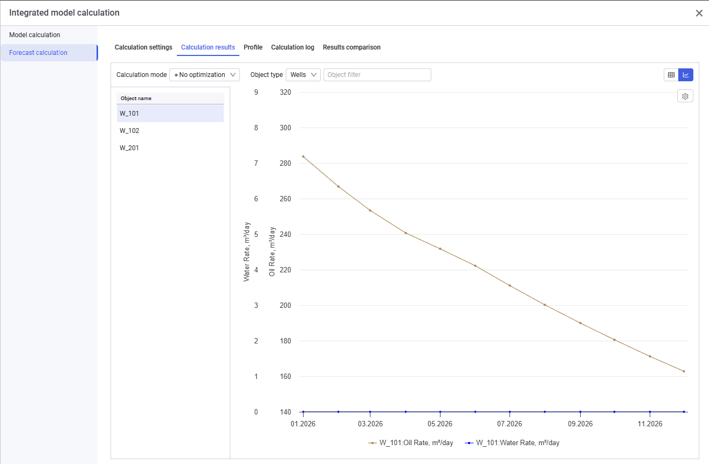Select the Calculation results tab
This screenshot has width=709, height=464.
tap(208, 47)
